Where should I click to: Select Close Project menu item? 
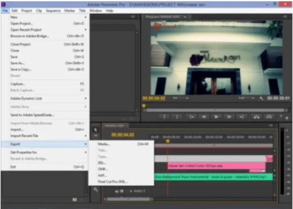(x=45, y=44)
